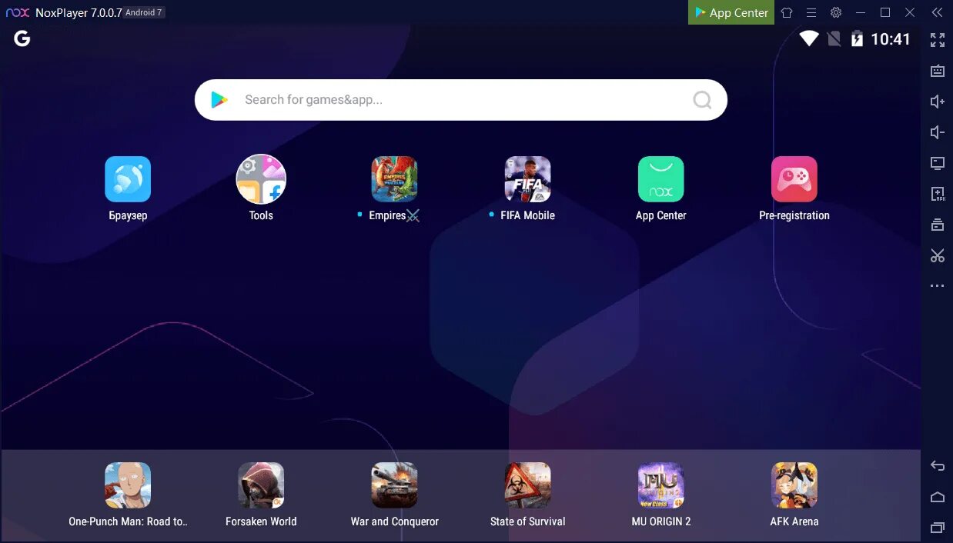Open recent apps overview button
This screenshot has width=953, height=543.
[x=937, y=528]
